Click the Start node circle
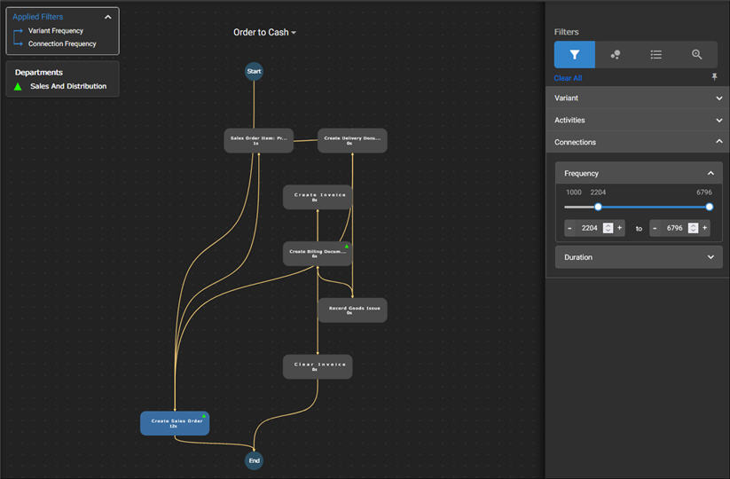Viewport: 730px width, 479px height. (254, 71)
